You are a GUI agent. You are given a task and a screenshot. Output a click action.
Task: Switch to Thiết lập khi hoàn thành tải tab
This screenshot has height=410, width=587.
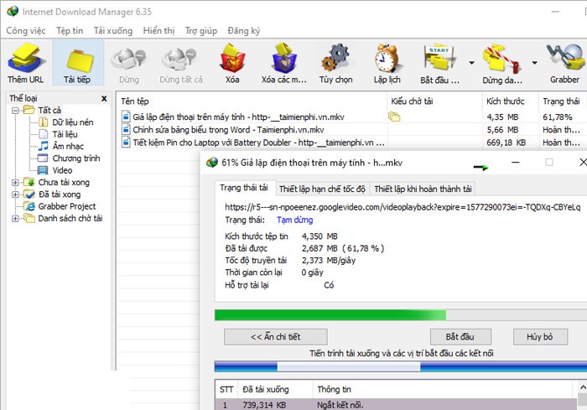tap(423, 189)
